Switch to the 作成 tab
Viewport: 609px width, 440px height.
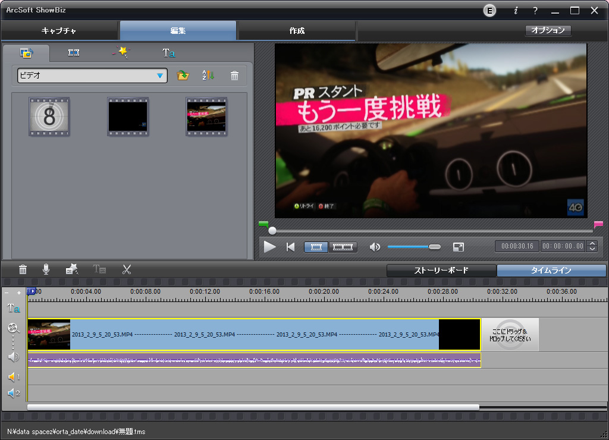pyautogui.click(x=297, y=31)
